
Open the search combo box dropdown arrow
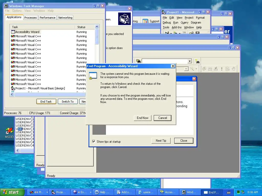coord(190,61)
